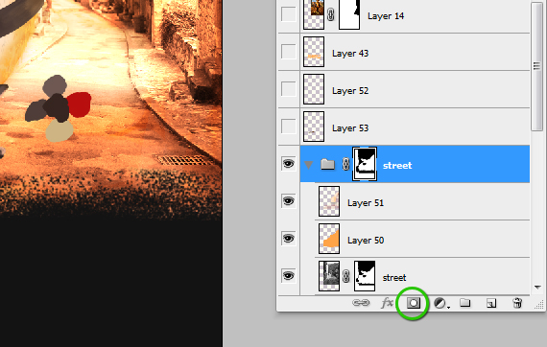Select the Layer 50 name
547x347 pixels.
click(366, 240)
